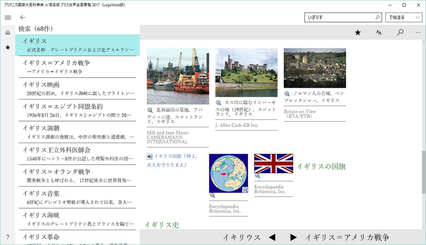Click zoom icon under the world globe map
Image resolution: width=426 pixels, height=245 pixels.
pos(212,196)
